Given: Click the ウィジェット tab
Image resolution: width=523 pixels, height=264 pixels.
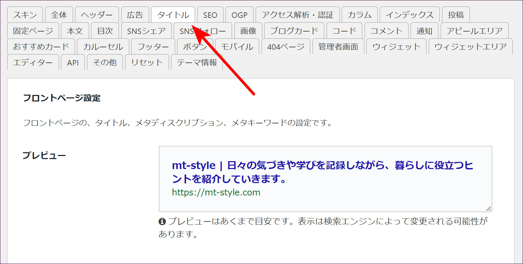Looking at the screenshot, I should coord(397,47).
